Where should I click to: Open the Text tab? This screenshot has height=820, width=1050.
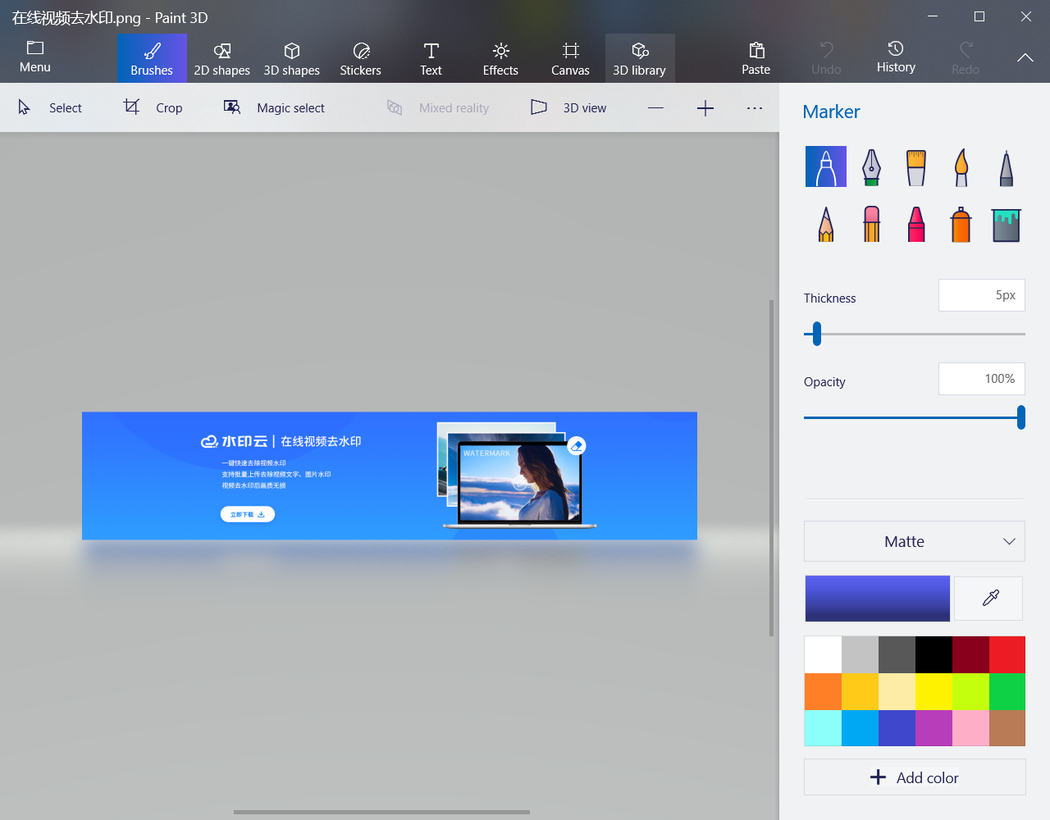[x=431, y=58]
